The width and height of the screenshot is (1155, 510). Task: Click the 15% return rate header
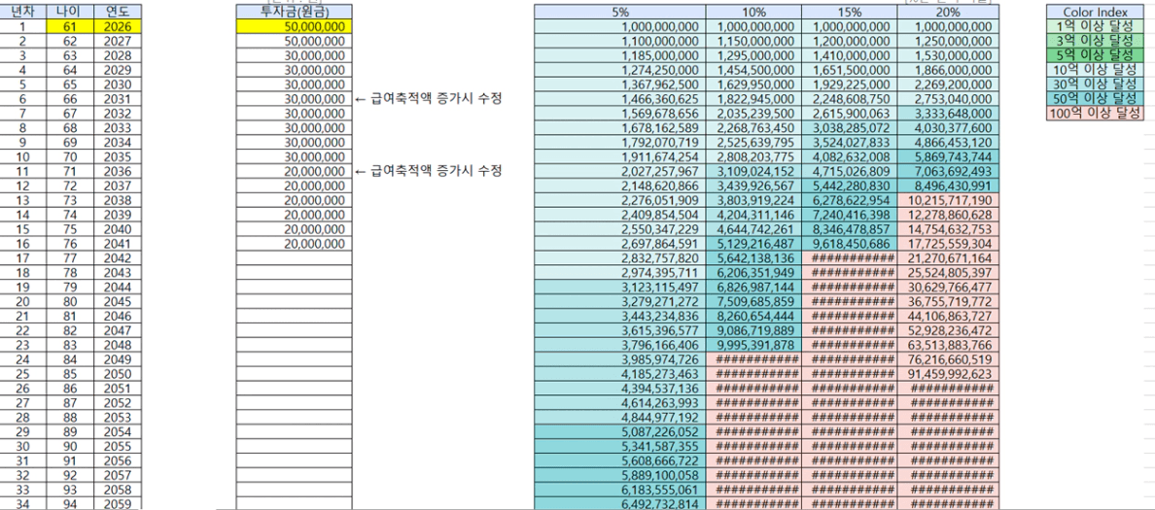click(849, 12)
